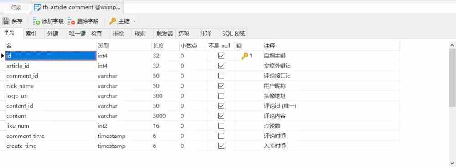Open the Checks (检查) tab
This screenshot has width=456, height=167.
tap(97, 33)
